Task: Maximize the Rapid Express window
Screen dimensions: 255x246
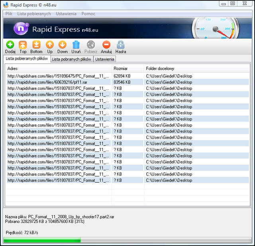Action: point(233,4)
